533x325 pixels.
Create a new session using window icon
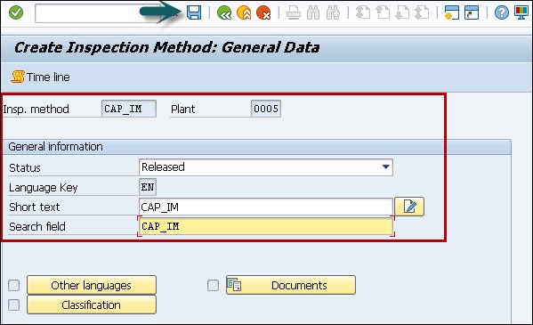coord(452,13)
